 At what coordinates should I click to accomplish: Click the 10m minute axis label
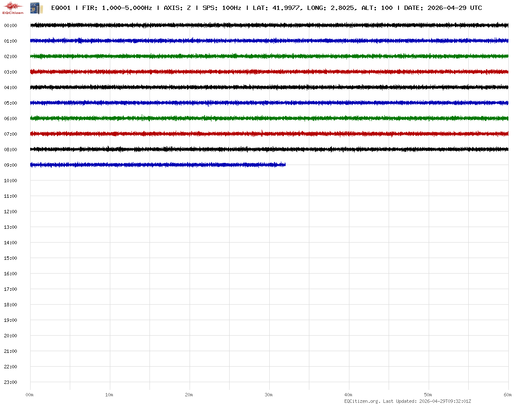coord(109,395)
